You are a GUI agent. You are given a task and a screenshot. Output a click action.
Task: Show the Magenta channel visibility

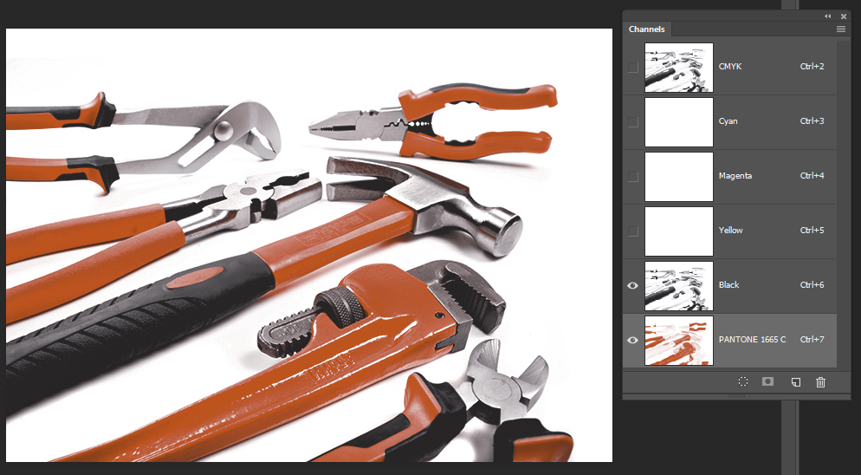[x=633, y=177]
